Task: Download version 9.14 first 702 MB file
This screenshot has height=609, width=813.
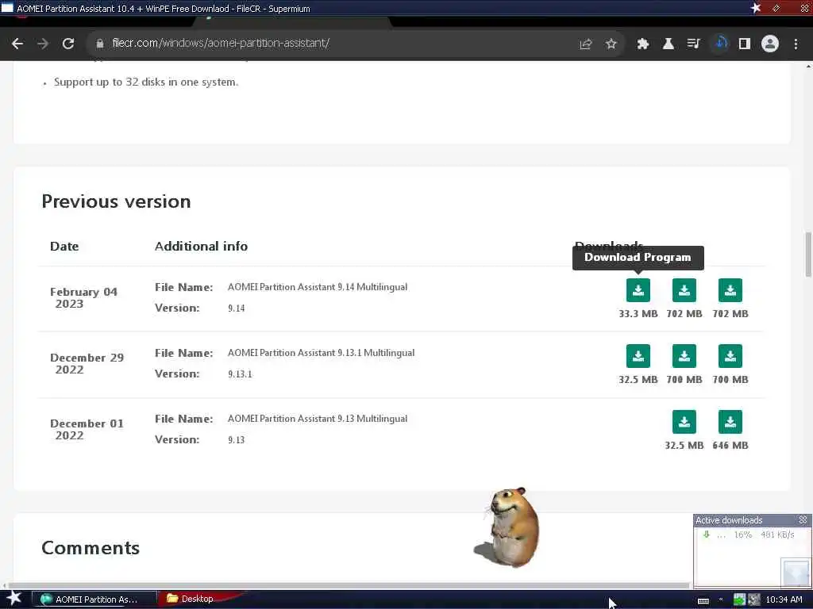Action: point(684,290)
